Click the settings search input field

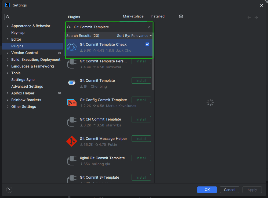click(35, 17)
